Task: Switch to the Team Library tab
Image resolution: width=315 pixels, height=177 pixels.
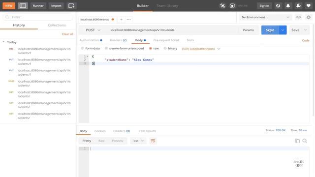Action: (x=167, y=5)
